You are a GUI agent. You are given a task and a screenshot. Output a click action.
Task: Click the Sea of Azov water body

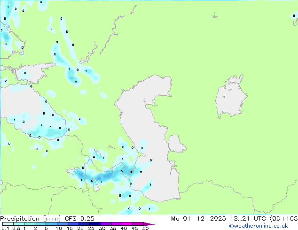point(34,73)
